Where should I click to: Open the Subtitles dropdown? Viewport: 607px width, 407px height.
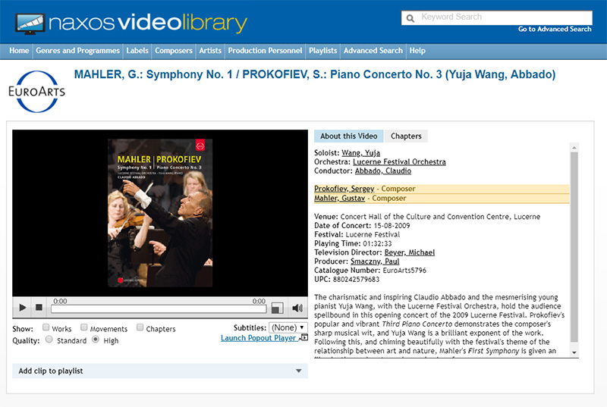pyautogui.click(x=288, y=327)
